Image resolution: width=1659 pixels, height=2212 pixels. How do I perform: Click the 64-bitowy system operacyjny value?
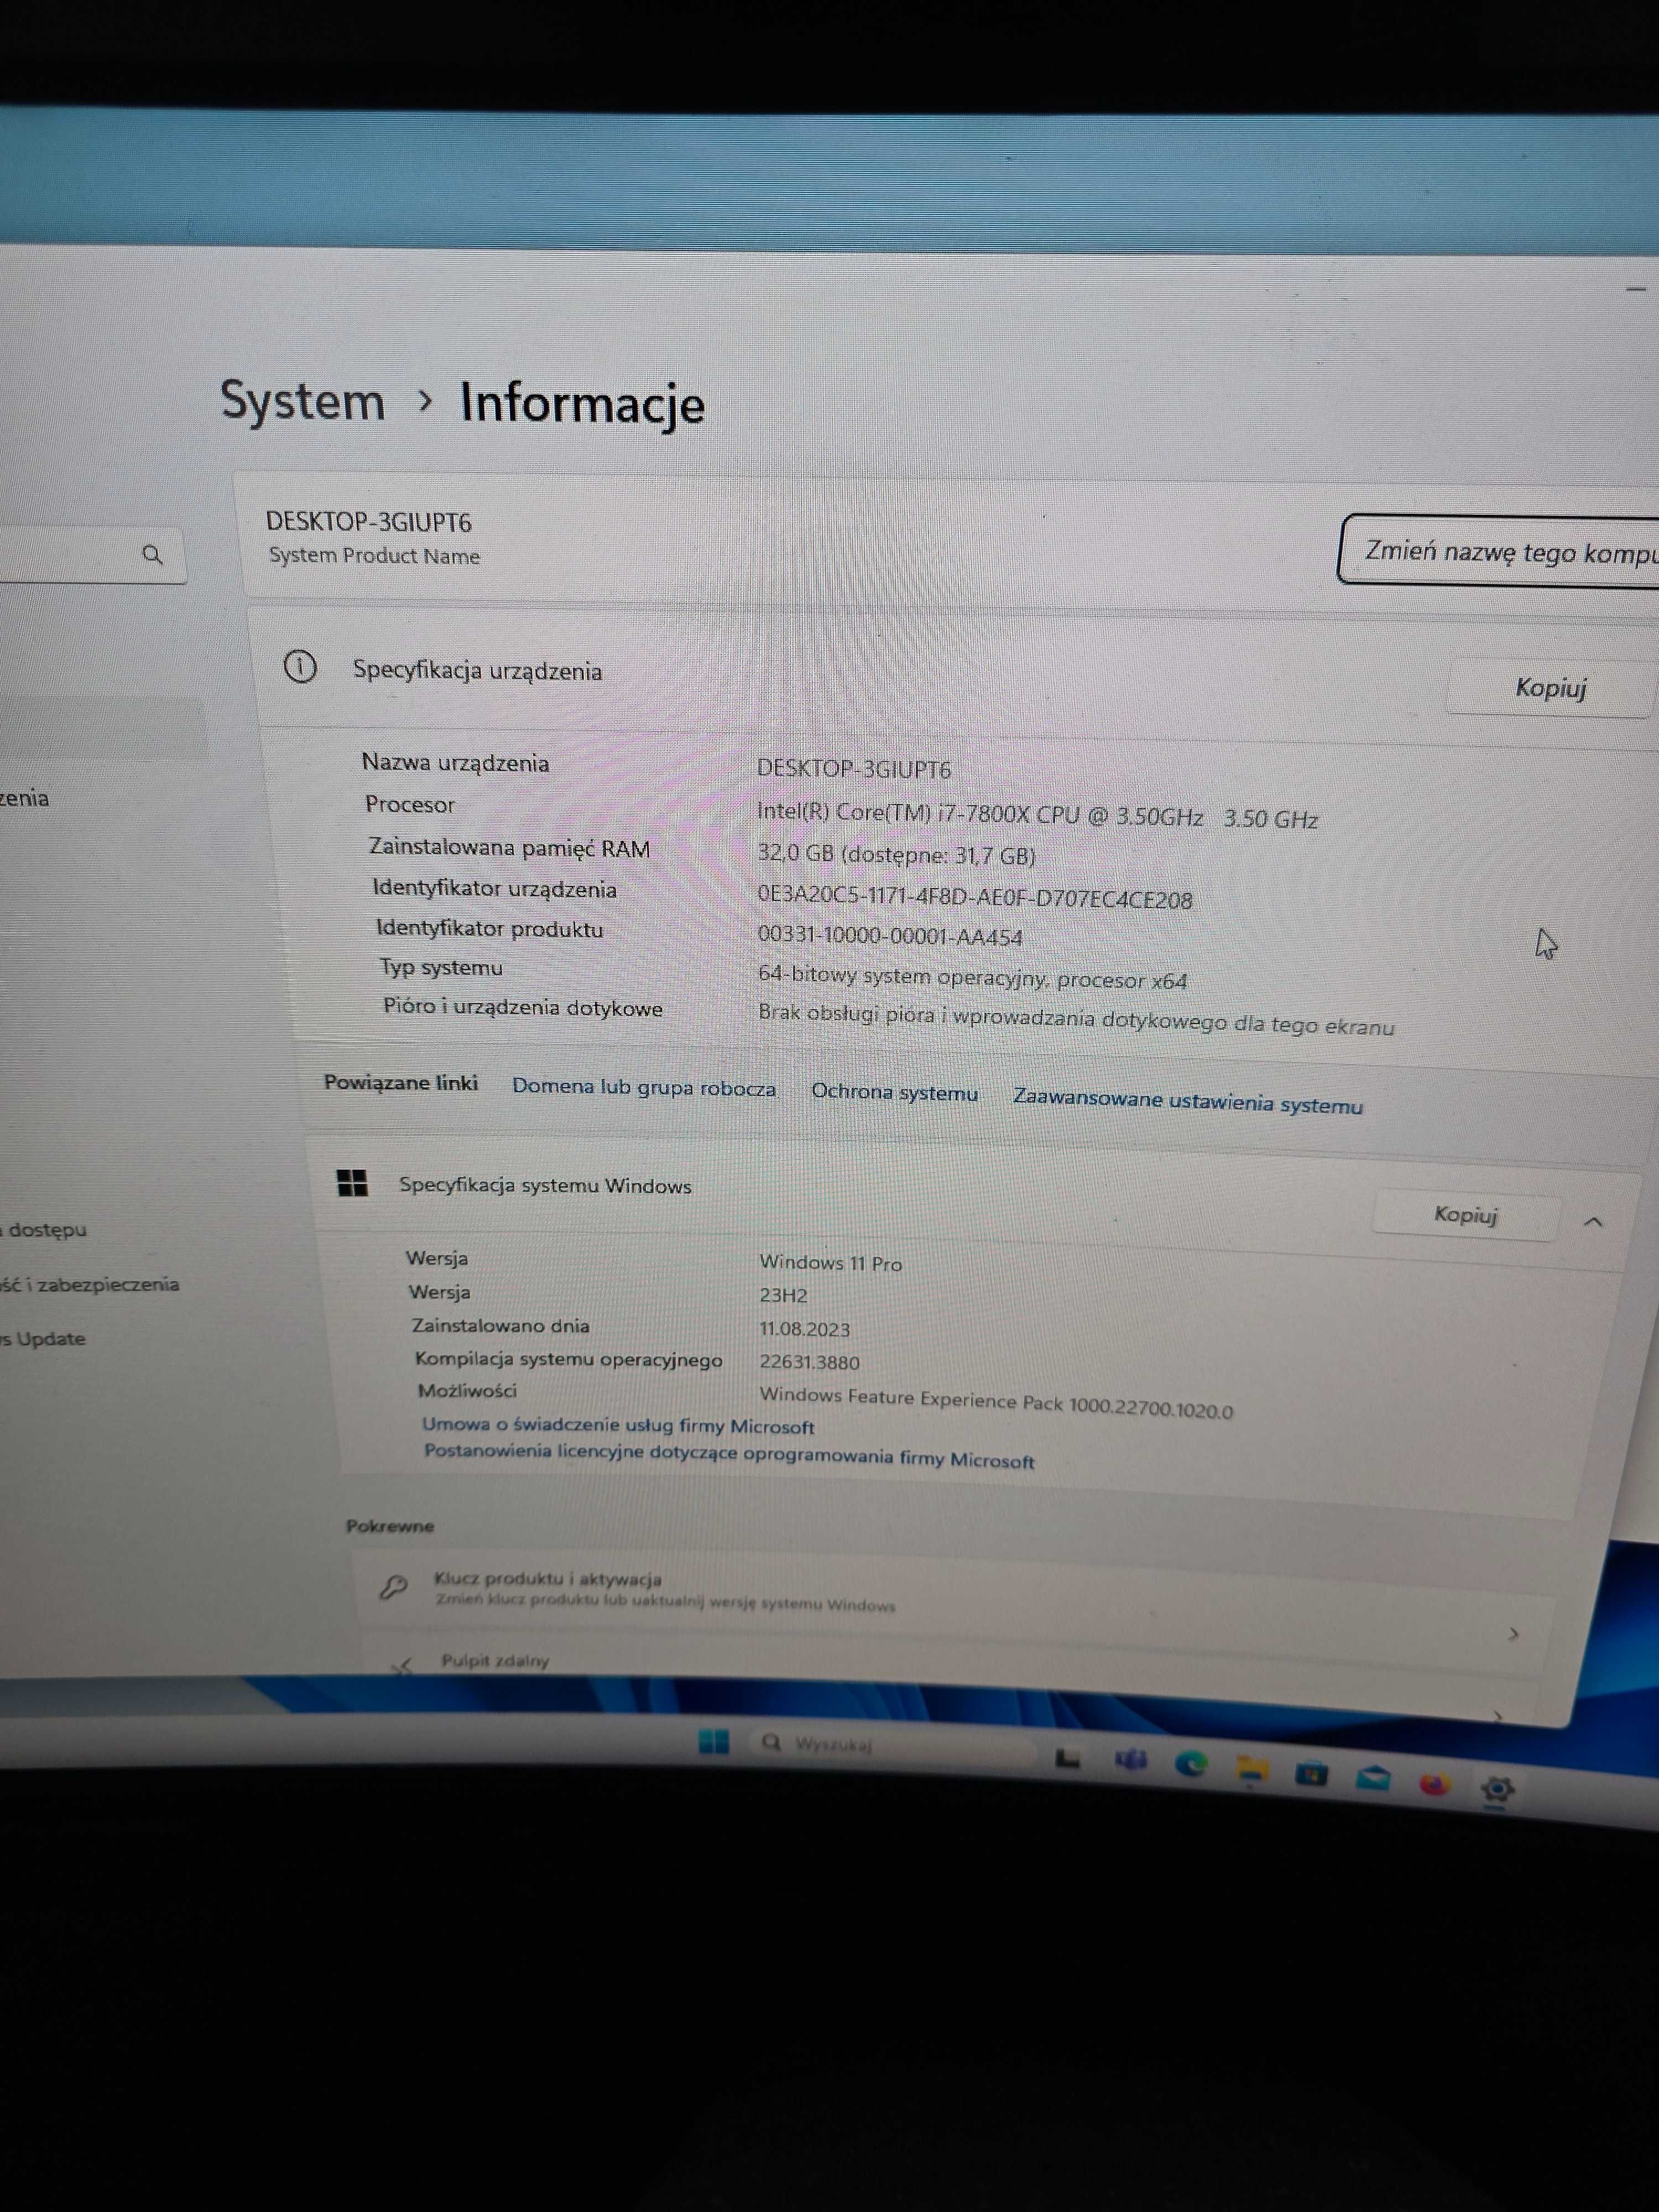click(972, 977)
